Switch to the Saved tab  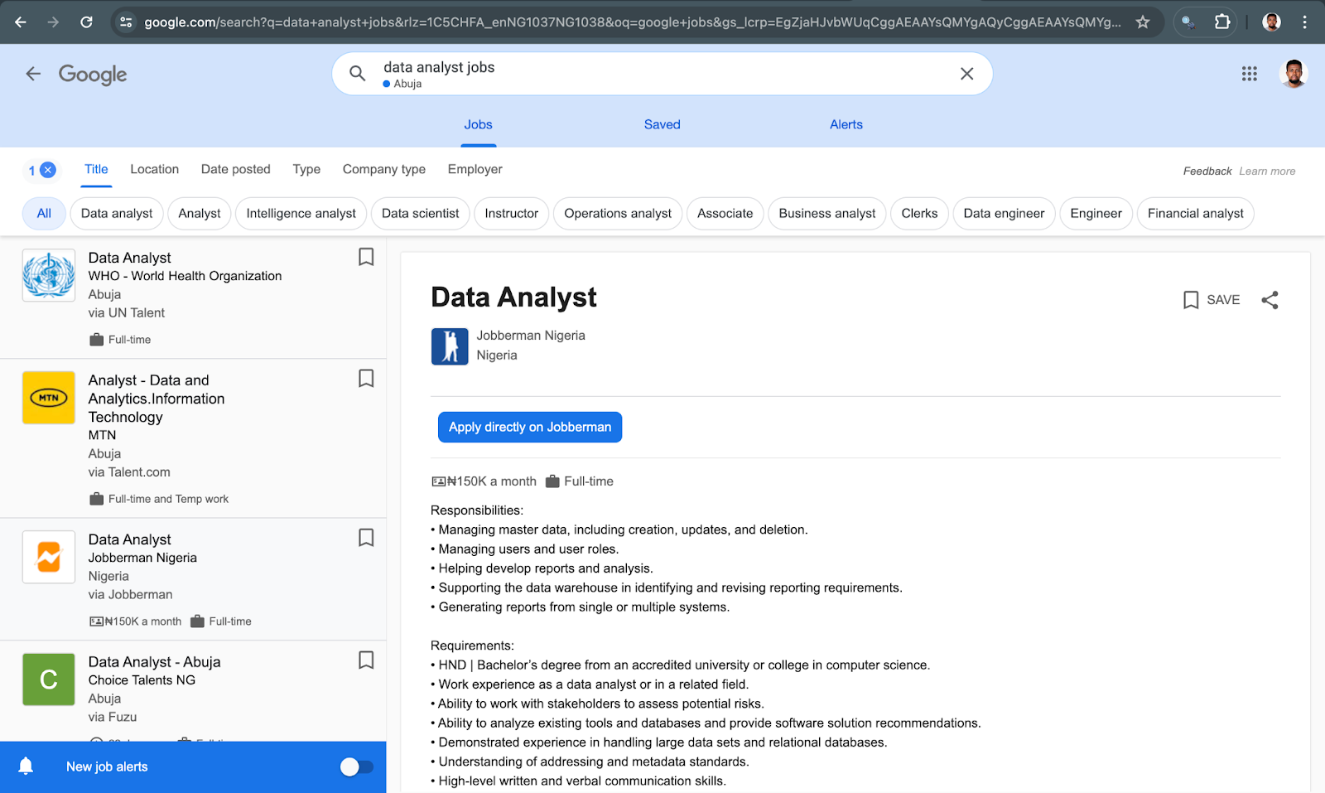pyautogui.click(x=662, y=124)
